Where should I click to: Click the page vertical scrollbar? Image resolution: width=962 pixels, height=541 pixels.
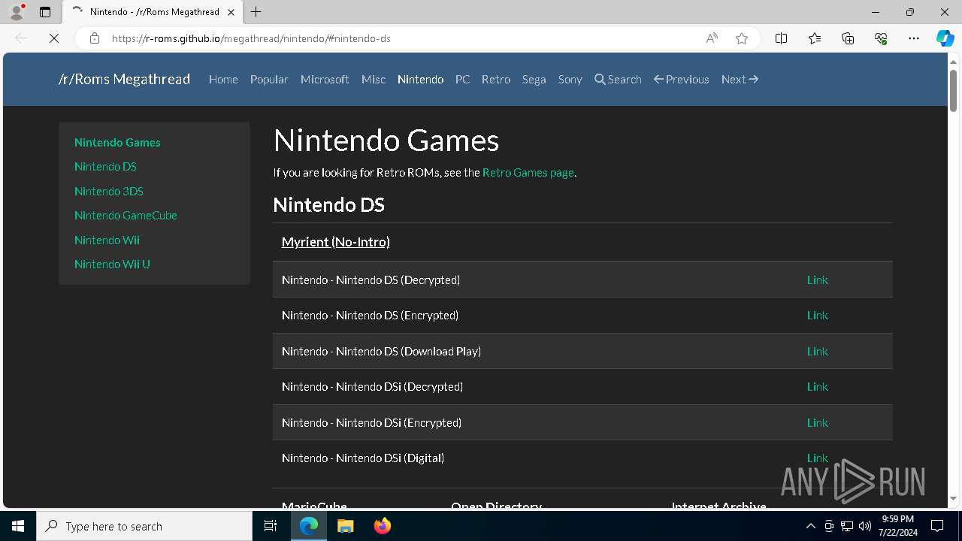[x=953, y=90]
